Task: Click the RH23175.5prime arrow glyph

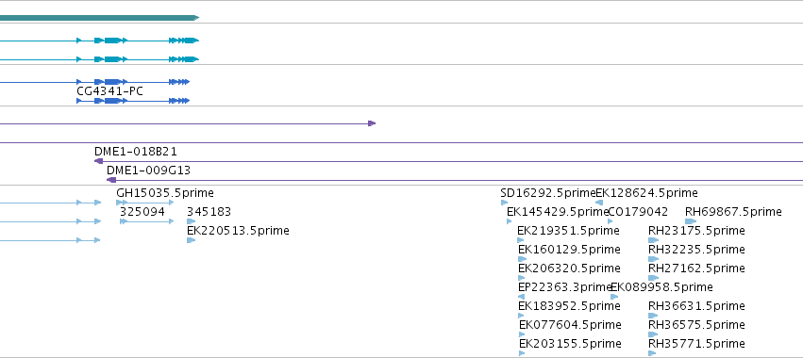Action: coord(653,240)
